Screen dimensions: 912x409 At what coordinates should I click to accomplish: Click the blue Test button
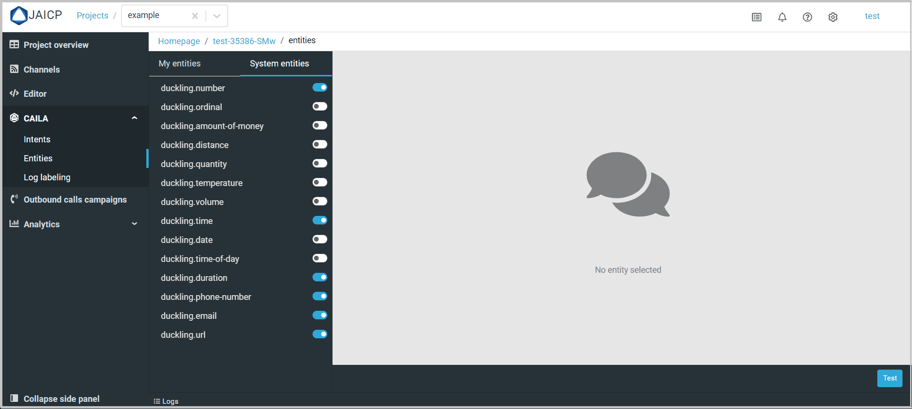coord(889,378)
